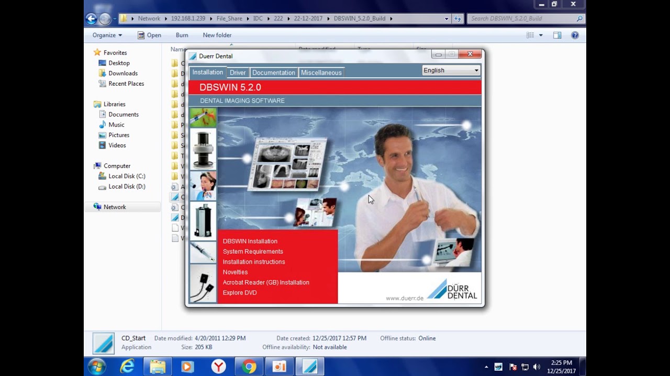Go back in Explorer window

pyautogui.click(x=91, y=19)
